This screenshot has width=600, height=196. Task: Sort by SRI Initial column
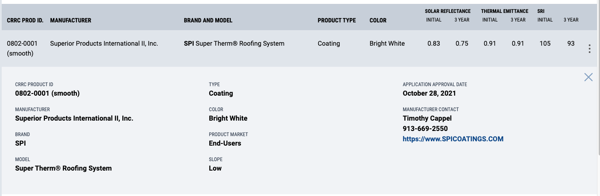[545, 20]
